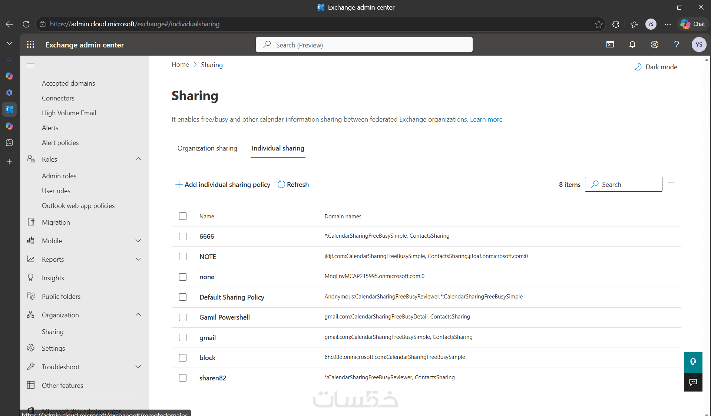Image resolution: width=711 pixels, height=416 pixels.
Task: Select the Individual sharing tab
Action: pyautogui.click(x=278, y=148)
